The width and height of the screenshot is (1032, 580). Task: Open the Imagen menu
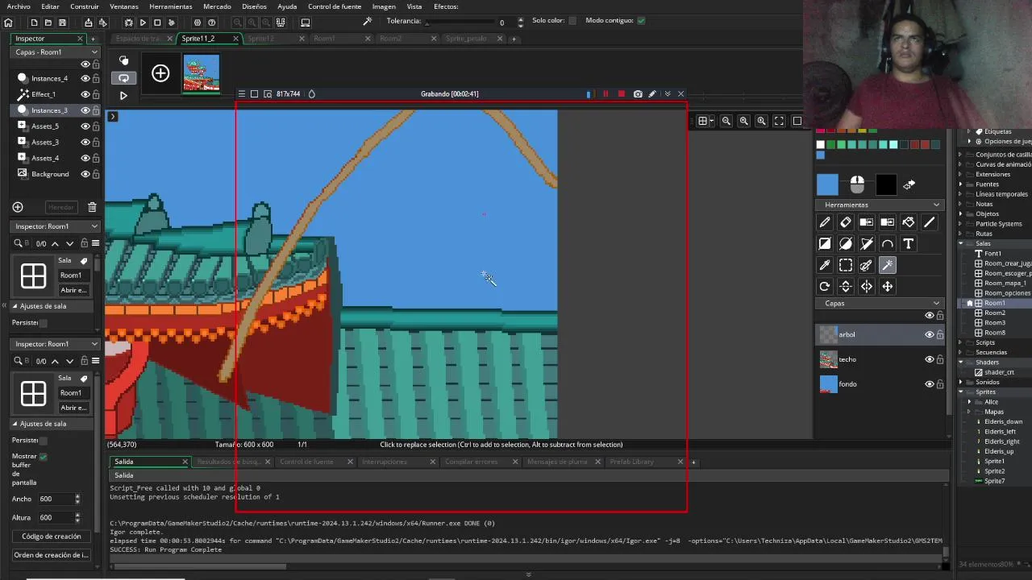(x=384, y=6)
